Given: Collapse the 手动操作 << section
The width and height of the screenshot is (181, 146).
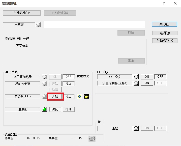Looking at the screenshot, I should [165, 40].
